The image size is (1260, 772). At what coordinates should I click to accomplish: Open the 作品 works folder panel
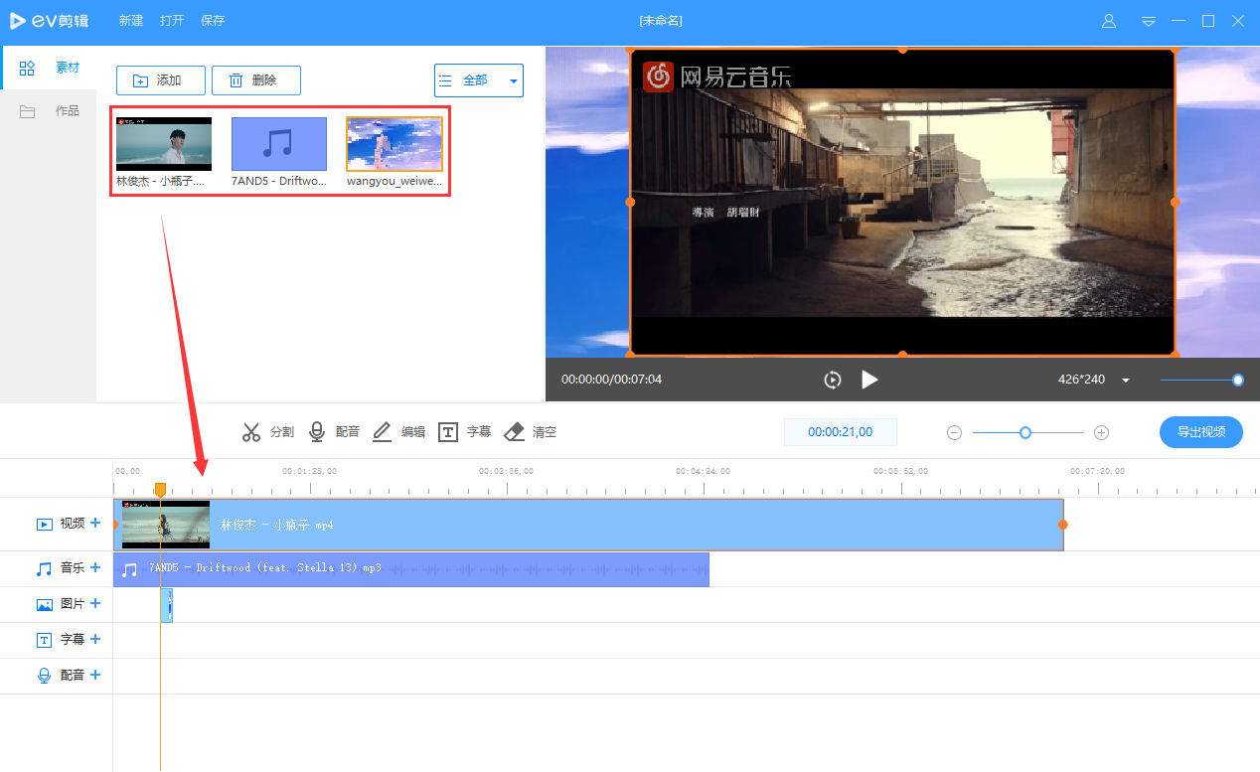click(x=48, y=110)
